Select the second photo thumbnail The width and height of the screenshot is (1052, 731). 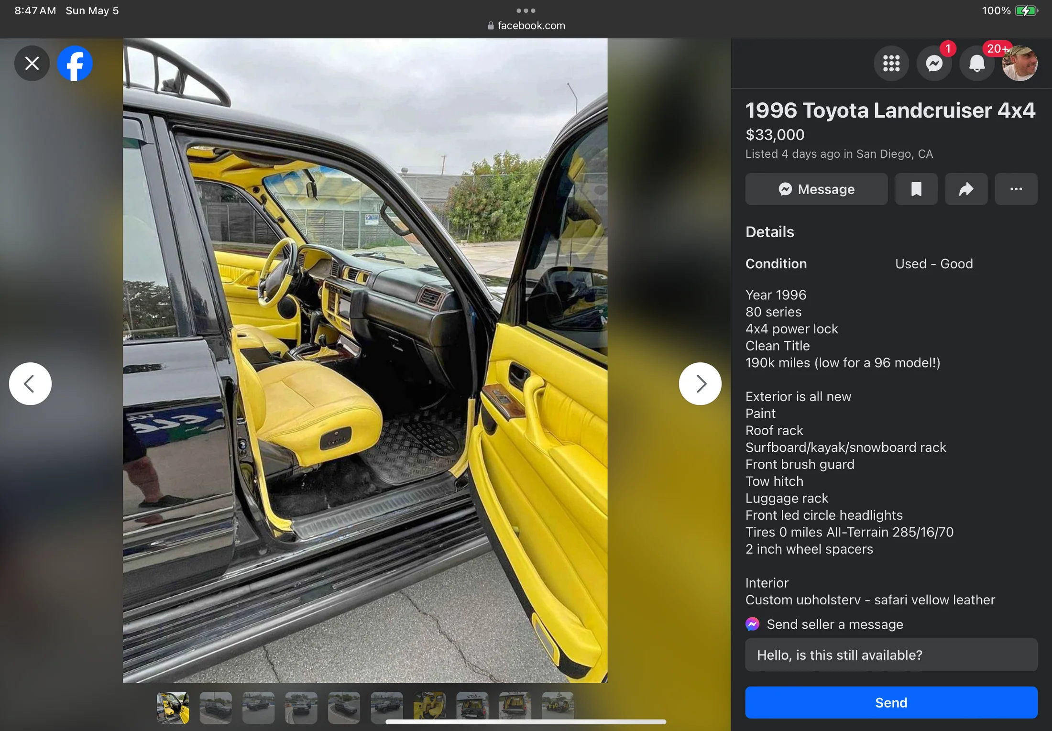216,708
